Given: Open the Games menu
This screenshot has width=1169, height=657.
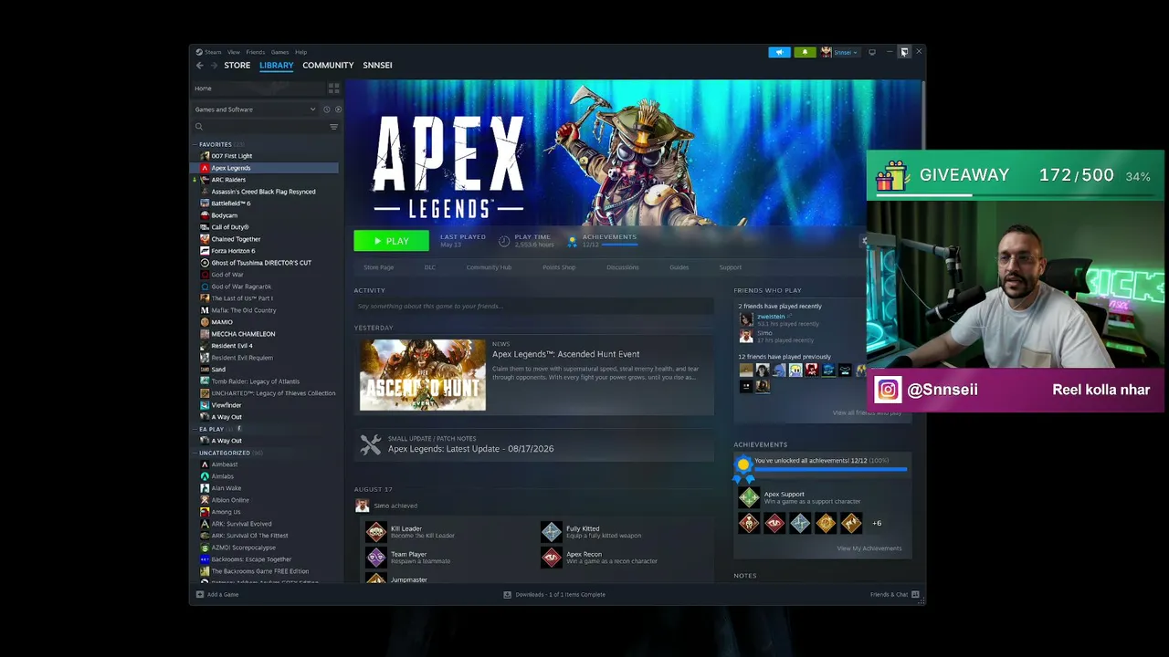Looking at the screenshot, I should [279, 52].
